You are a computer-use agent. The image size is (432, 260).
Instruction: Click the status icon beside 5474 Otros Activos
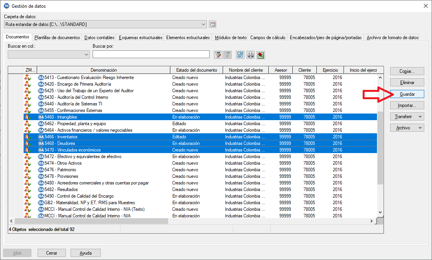28,163
